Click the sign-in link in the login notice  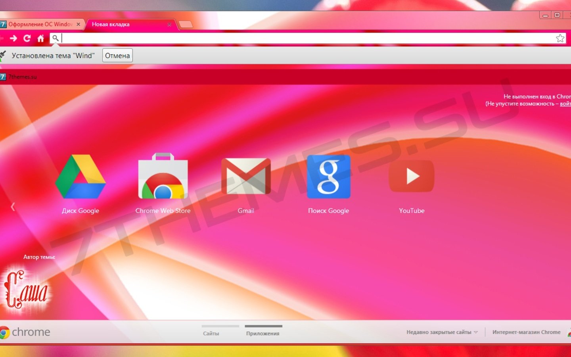[x=565, y=104]
